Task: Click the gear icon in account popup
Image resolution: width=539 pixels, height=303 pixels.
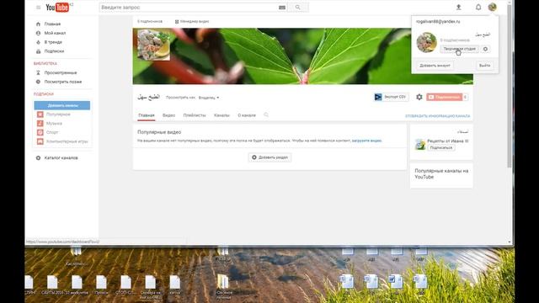Action: click(485, 49)
